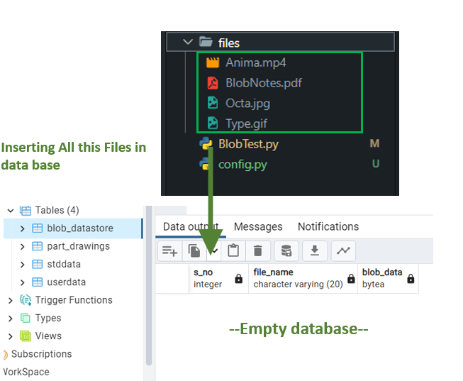Viewport: 463px width, 381px height.
Task: Click the Trigger Functions icon
Action: pyautogui.click(x=26, y=300)
